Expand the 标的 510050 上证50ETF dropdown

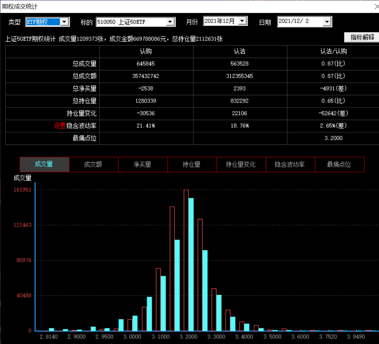click(x=170, y=22)
